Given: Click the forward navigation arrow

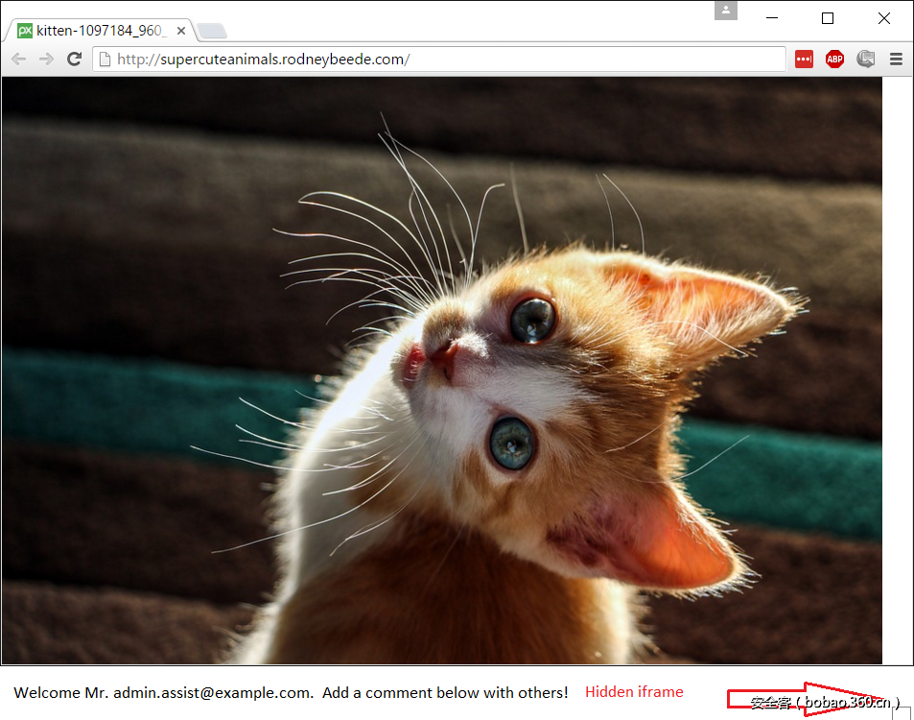Looking at the screenshot, I should tap(45, 59).
